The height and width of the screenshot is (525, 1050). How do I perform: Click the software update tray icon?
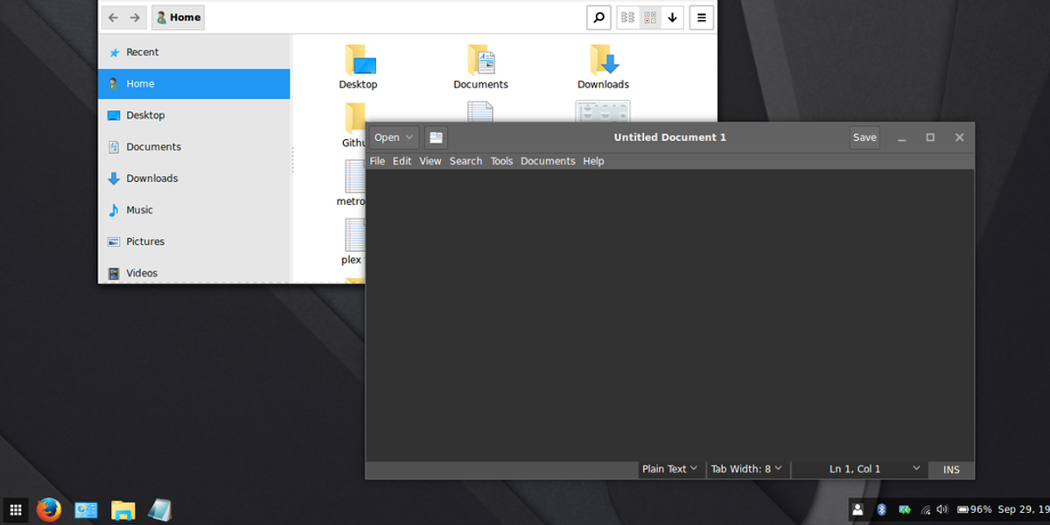point(905,509)
